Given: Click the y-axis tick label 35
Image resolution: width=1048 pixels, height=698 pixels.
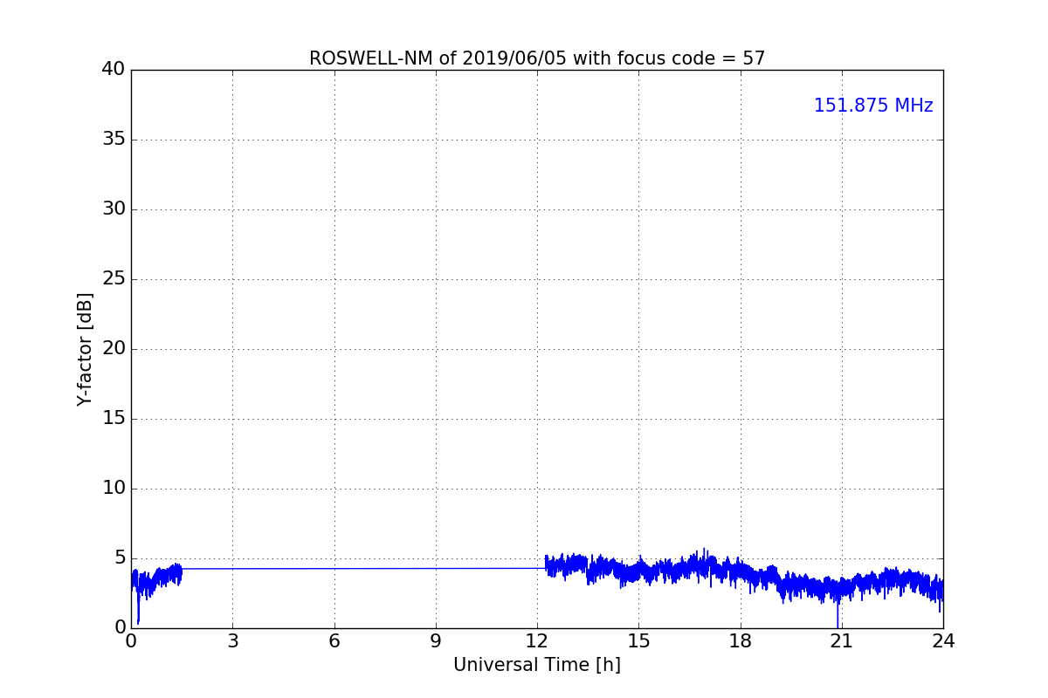Looking at the screenshot, I should pyautogui.click(x=114, y=140).
